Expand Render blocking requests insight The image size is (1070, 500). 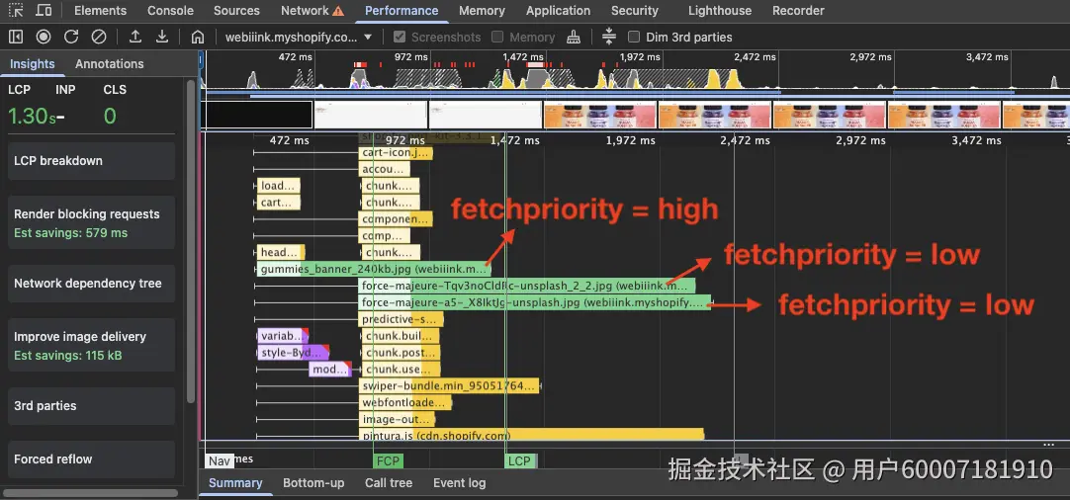click(91, 222)
